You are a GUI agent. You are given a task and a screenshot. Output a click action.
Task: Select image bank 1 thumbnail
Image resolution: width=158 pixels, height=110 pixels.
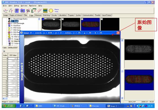[71, 24]
